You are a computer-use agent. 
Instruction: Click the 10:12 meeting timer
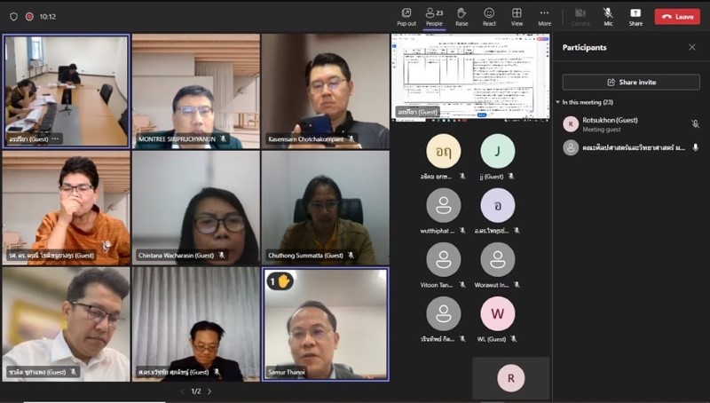point(48,17)
